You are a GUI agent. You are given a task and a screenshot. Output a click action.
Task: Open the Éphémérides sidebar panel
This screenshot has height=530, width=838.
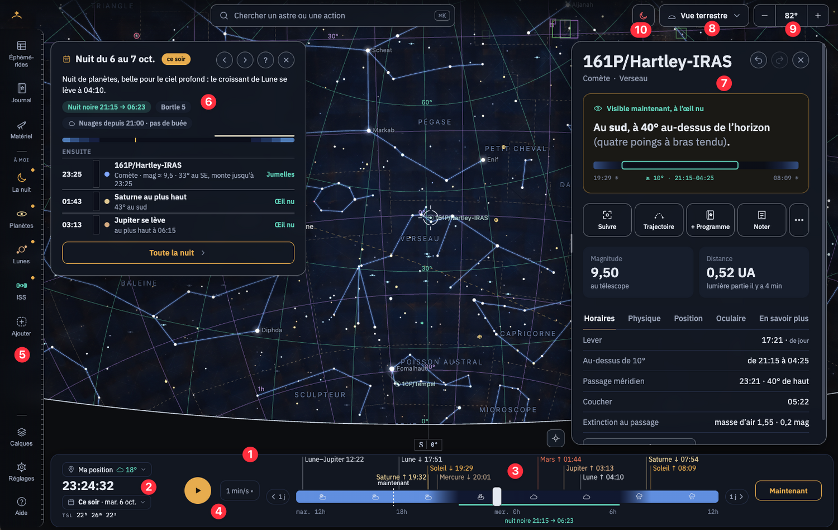[x=21, y=54]
